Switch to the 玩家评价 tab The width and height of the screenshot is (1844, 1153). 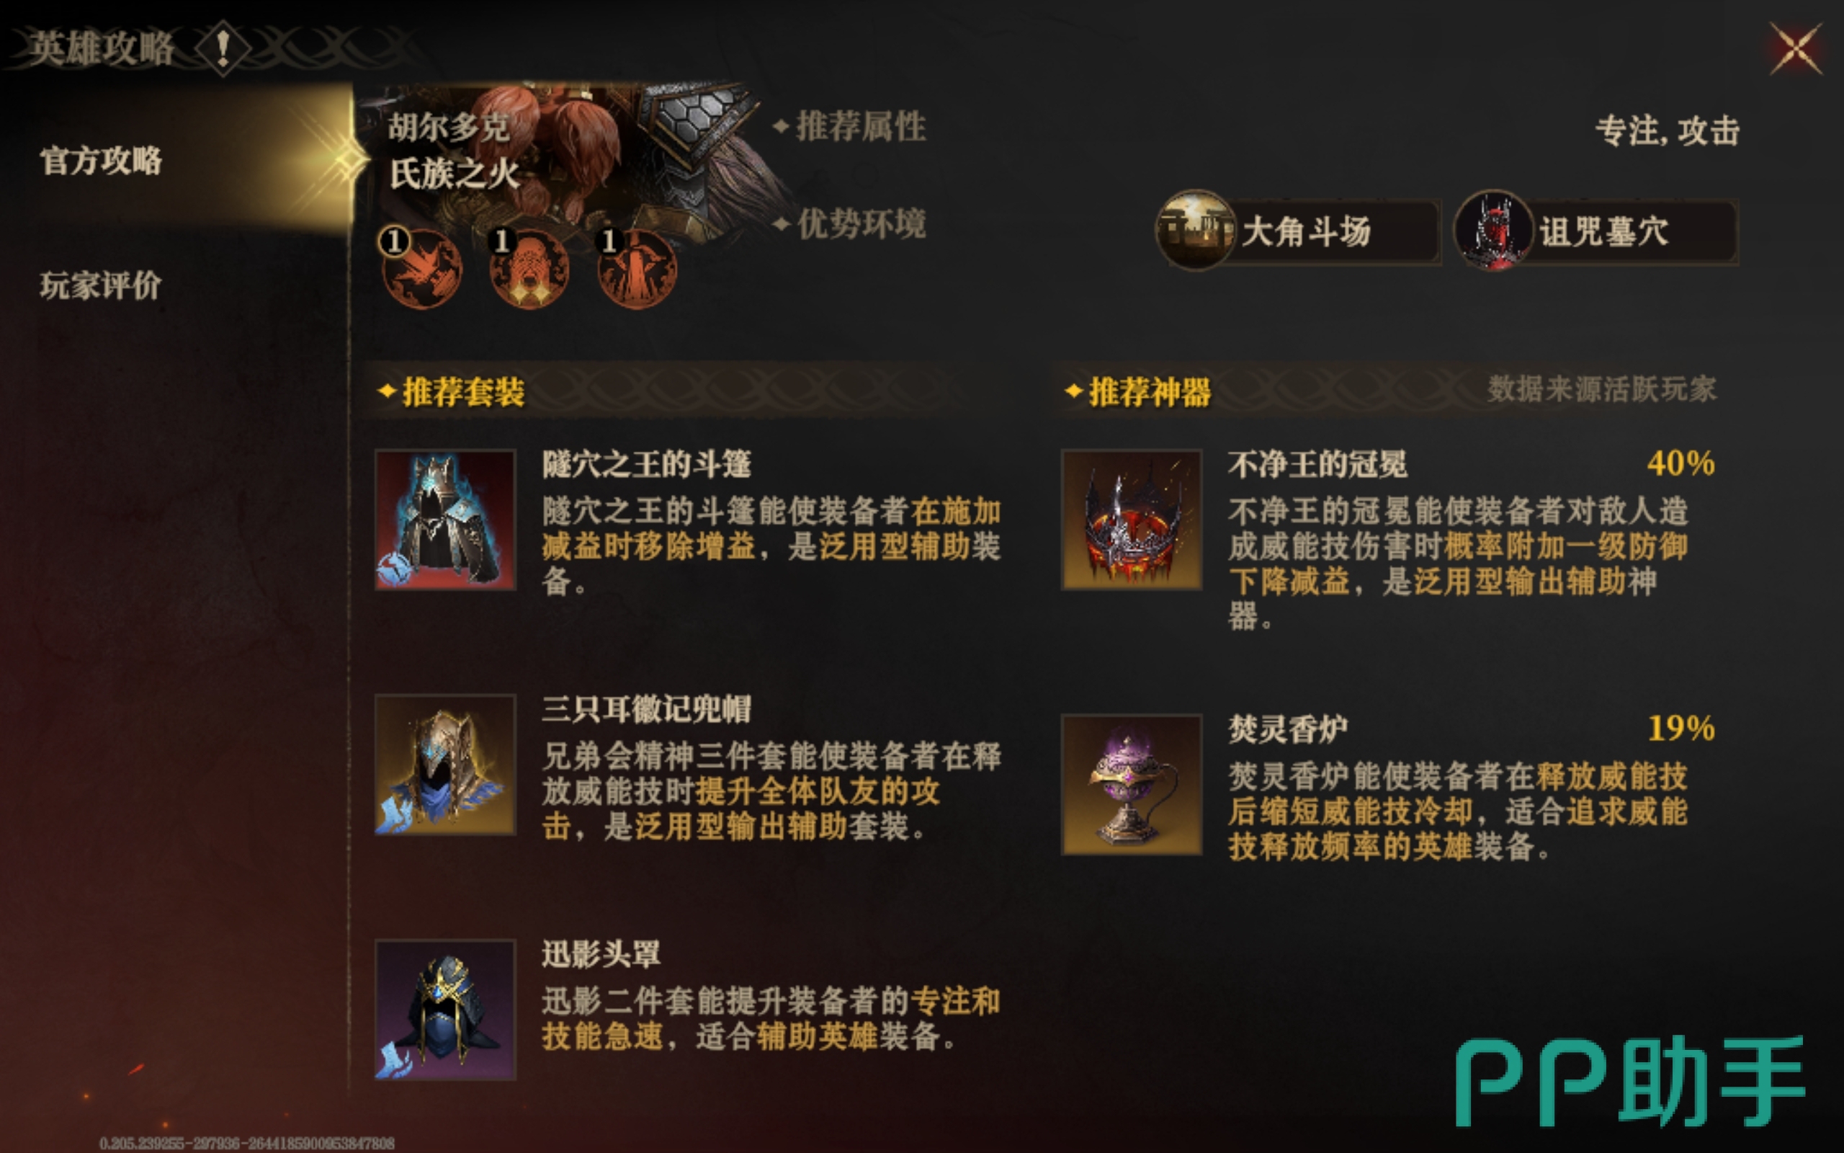pyautogui.click(x=101, y=286)
